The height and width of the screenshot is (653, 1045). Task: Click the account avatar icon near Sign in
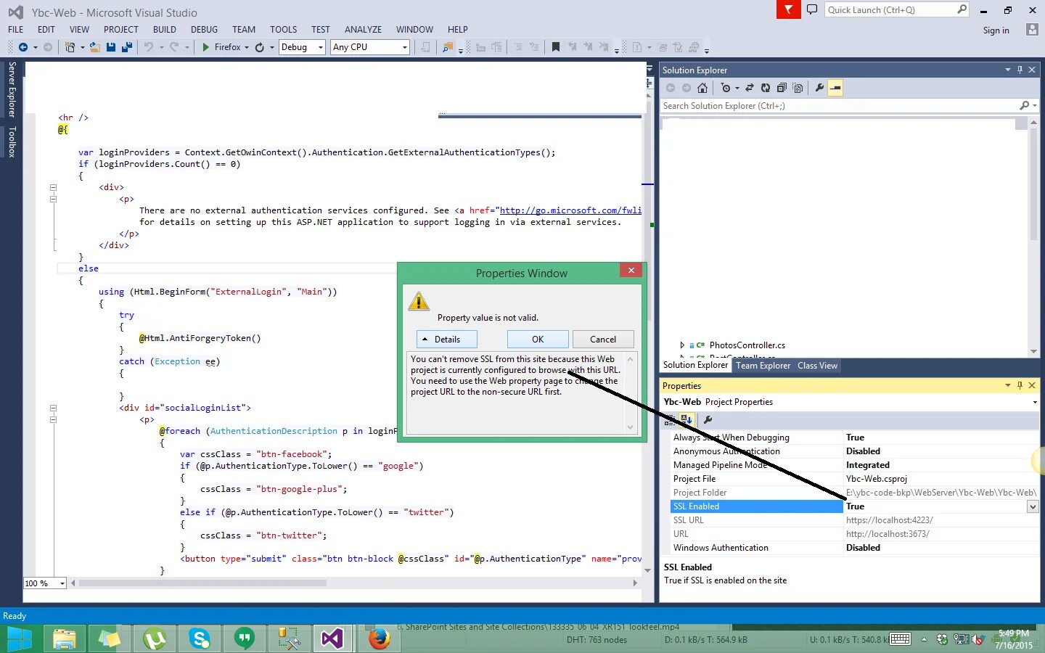[1032, 30]
